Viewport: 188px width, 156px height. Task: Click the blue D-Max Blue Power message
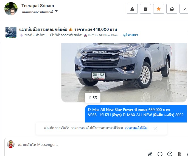[136, 114]
